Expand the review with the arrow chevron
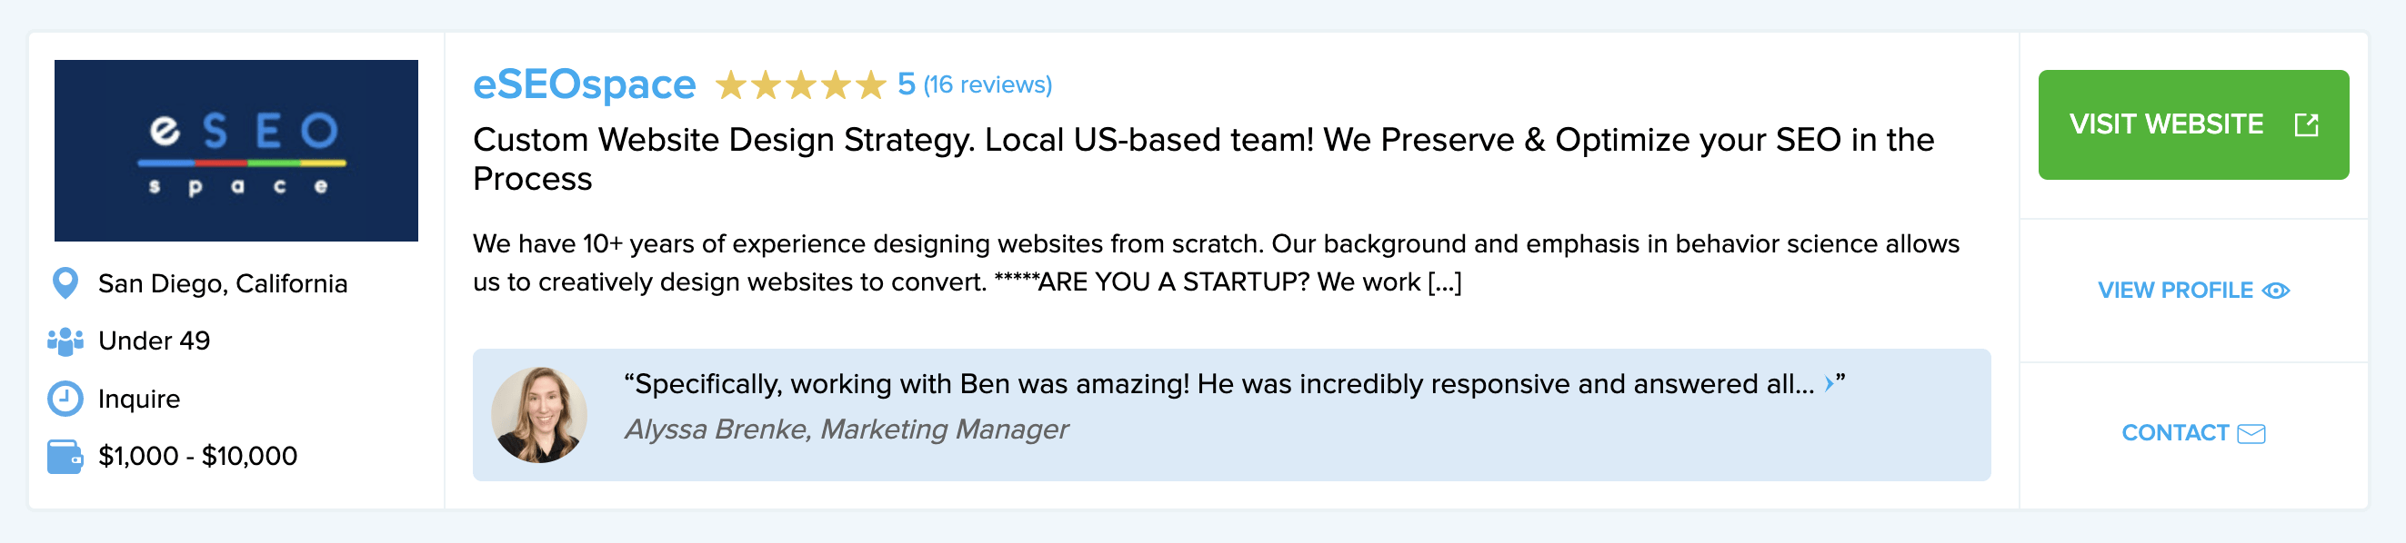The height and width of the screenshot is (543, 2406). tap(1828, 383)
